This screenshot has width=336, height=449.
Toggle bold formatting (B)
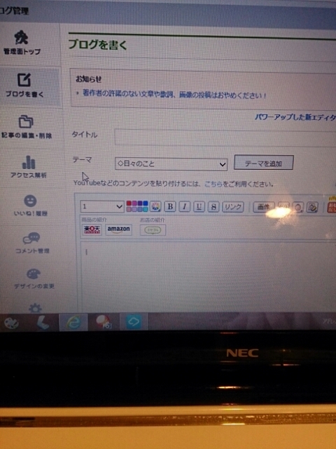(170, 206)
